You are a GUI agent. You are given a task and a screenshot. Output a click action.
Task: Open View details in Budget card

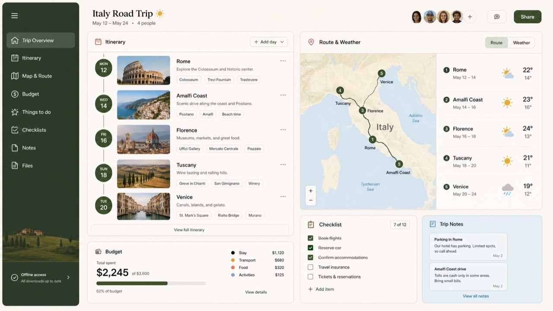(256, 292)
